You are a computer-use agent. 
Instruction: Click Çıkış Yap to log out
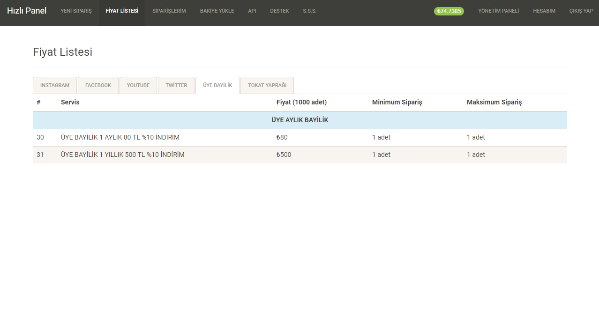point(581,11)
